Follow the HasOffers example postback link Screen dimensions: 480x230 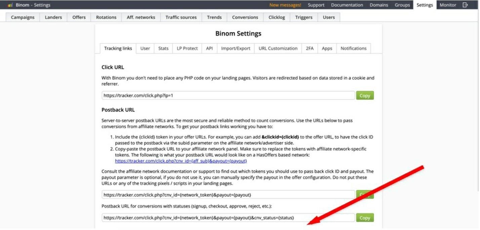181,161
